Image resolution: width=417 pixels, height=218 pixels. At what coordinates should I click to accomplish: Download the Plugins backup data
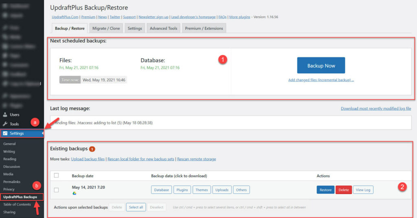[182, 190]
